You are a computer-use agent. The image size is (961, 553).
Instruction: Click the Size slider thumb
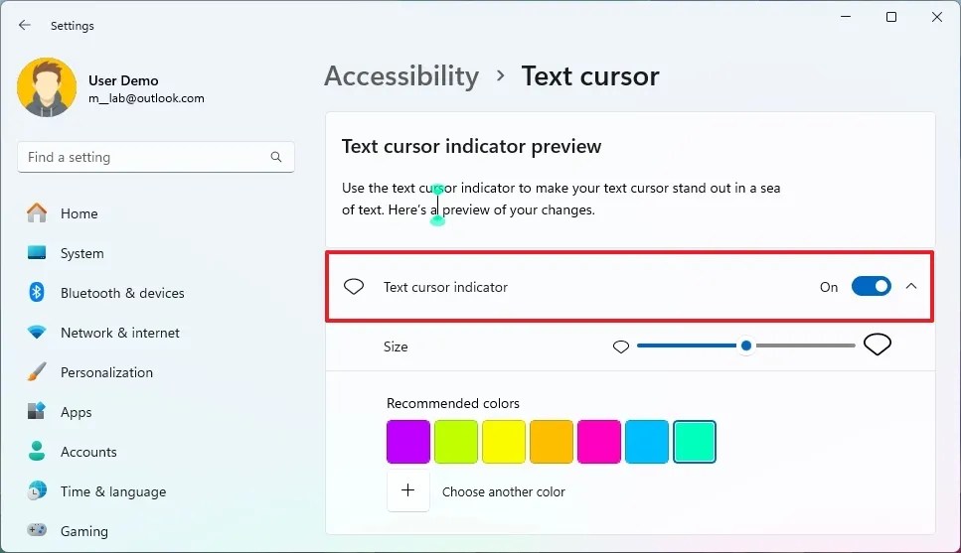click(746, 346)
